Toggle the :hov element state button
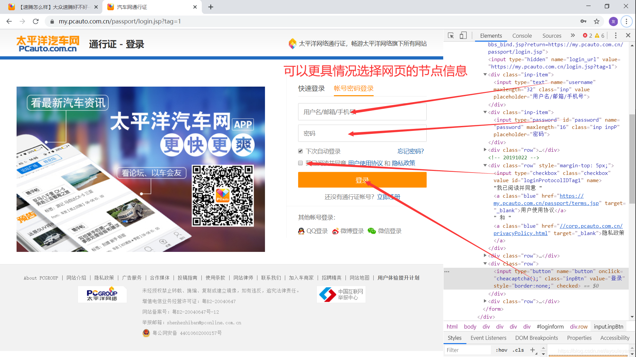636x357 pixels. 502,350
